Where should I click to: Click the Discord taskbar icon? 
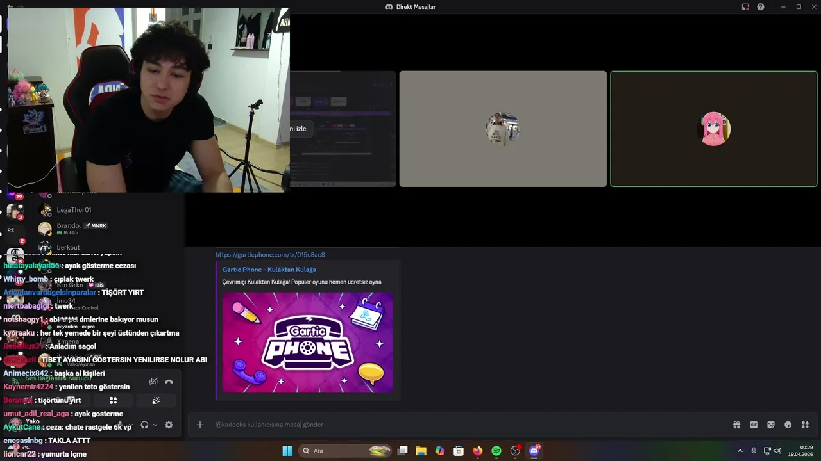tap(534, 451)
